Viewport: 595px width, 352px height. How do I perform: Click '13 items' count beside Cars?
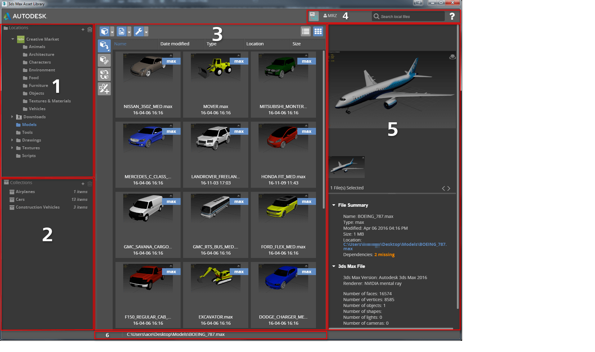click(x=79, y=200)
